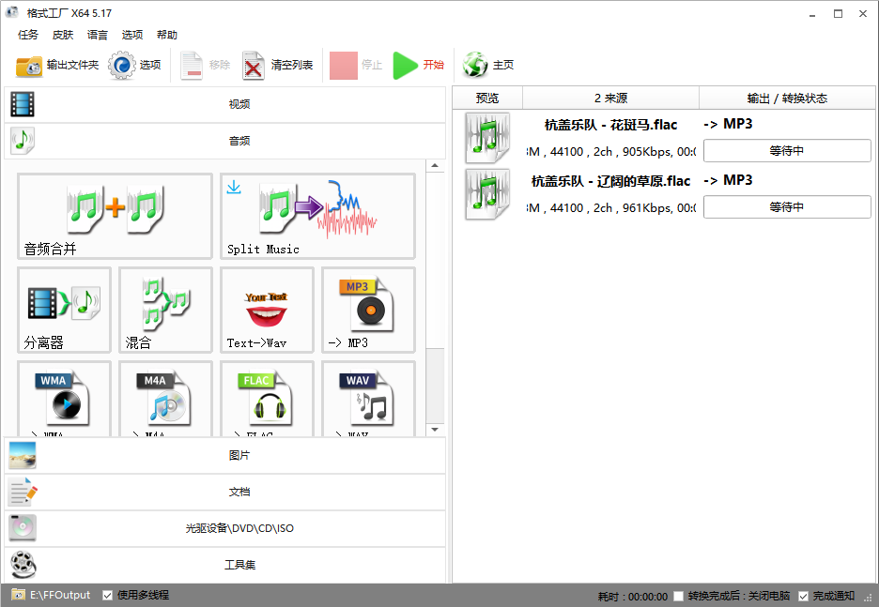Click the 清空列表 button

(278, 66)
